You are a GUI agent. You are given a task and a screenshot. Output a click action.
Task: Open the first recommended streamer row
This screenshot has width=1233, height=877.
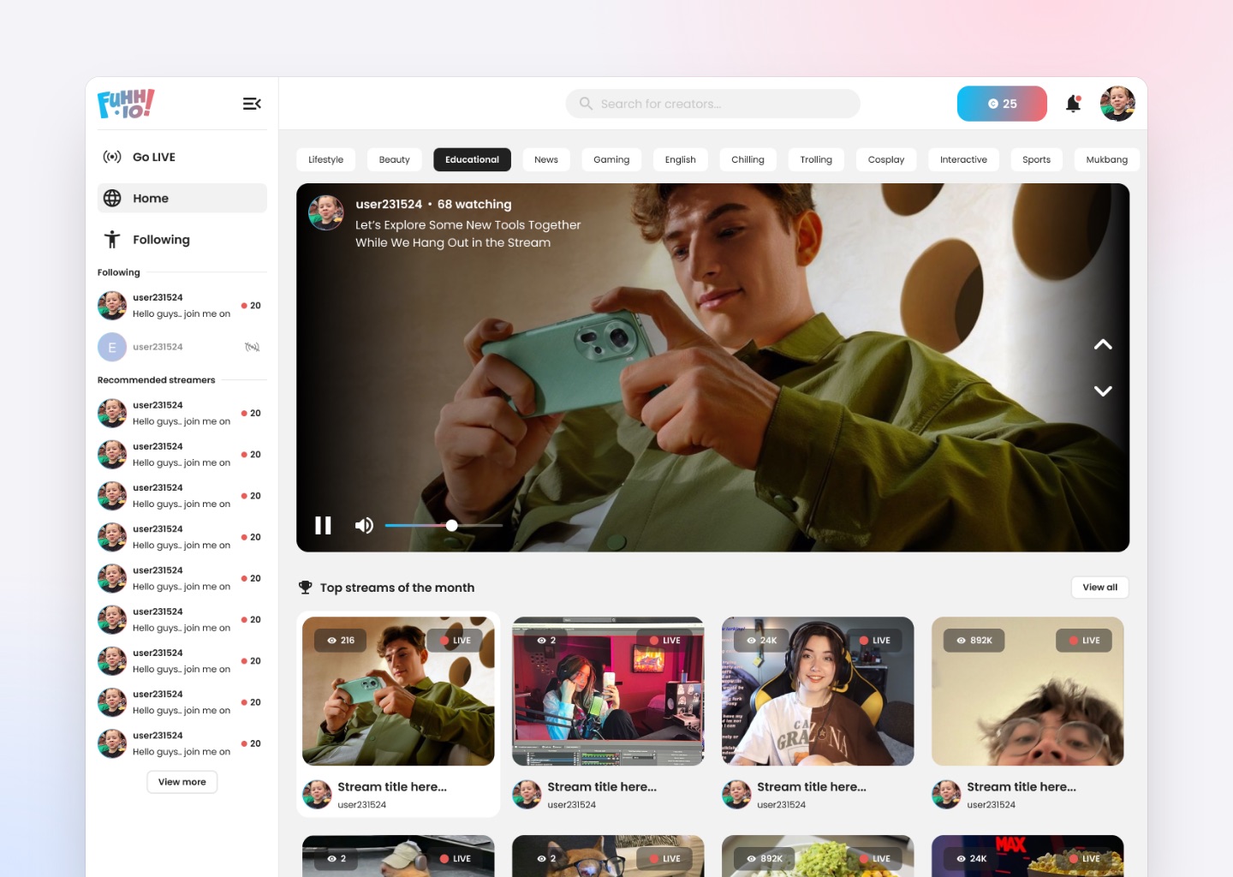182,413
